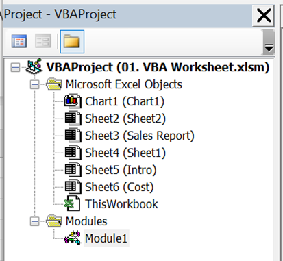The image size is (283, 261).
Task: Click the View Object toolbar icon
Action: (x=43, y=41)
